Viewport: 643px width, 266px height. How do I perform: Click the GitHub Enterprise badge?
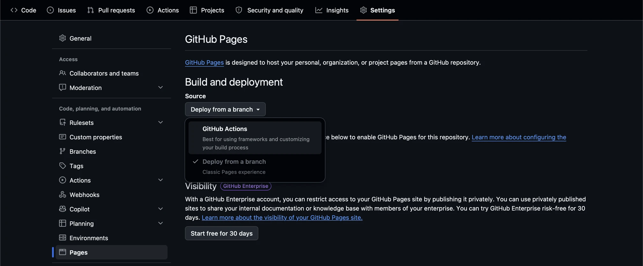tap(246, 186)
